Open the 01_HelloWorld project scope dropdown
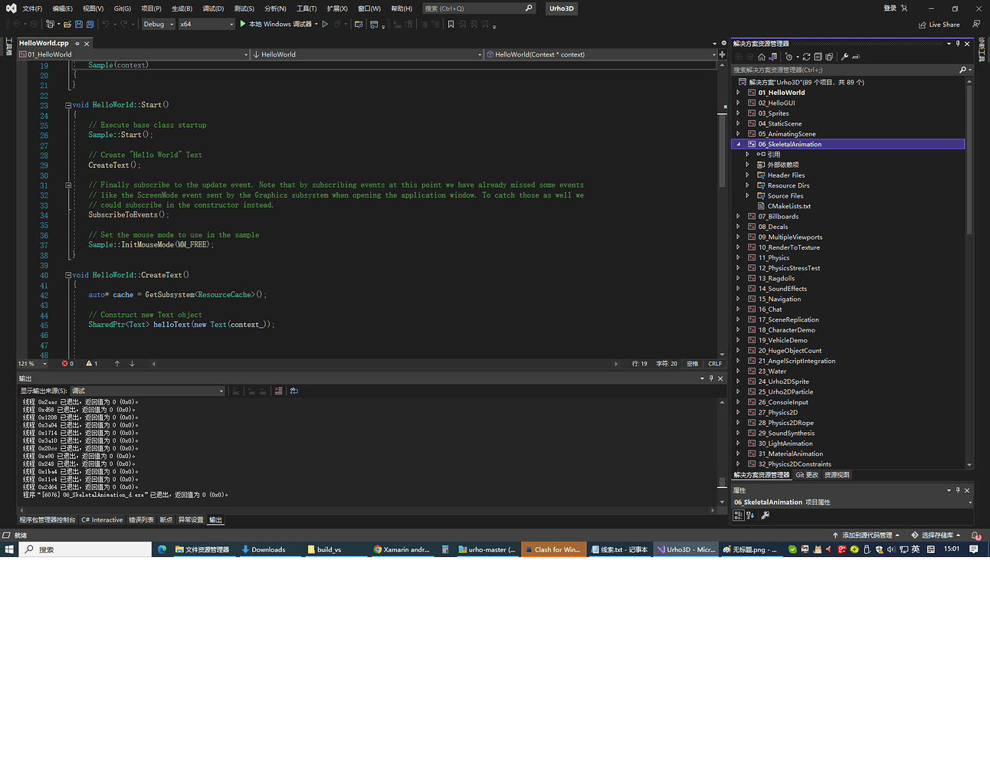Screen dimensions: 990x766 coord(134,54)
